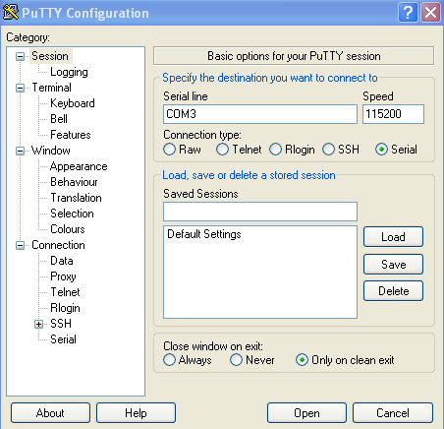Image resolution: width=444 pixels, height=429 pixels.
Task: Click the Speed field showing 115200
Action: click(393, 114)
